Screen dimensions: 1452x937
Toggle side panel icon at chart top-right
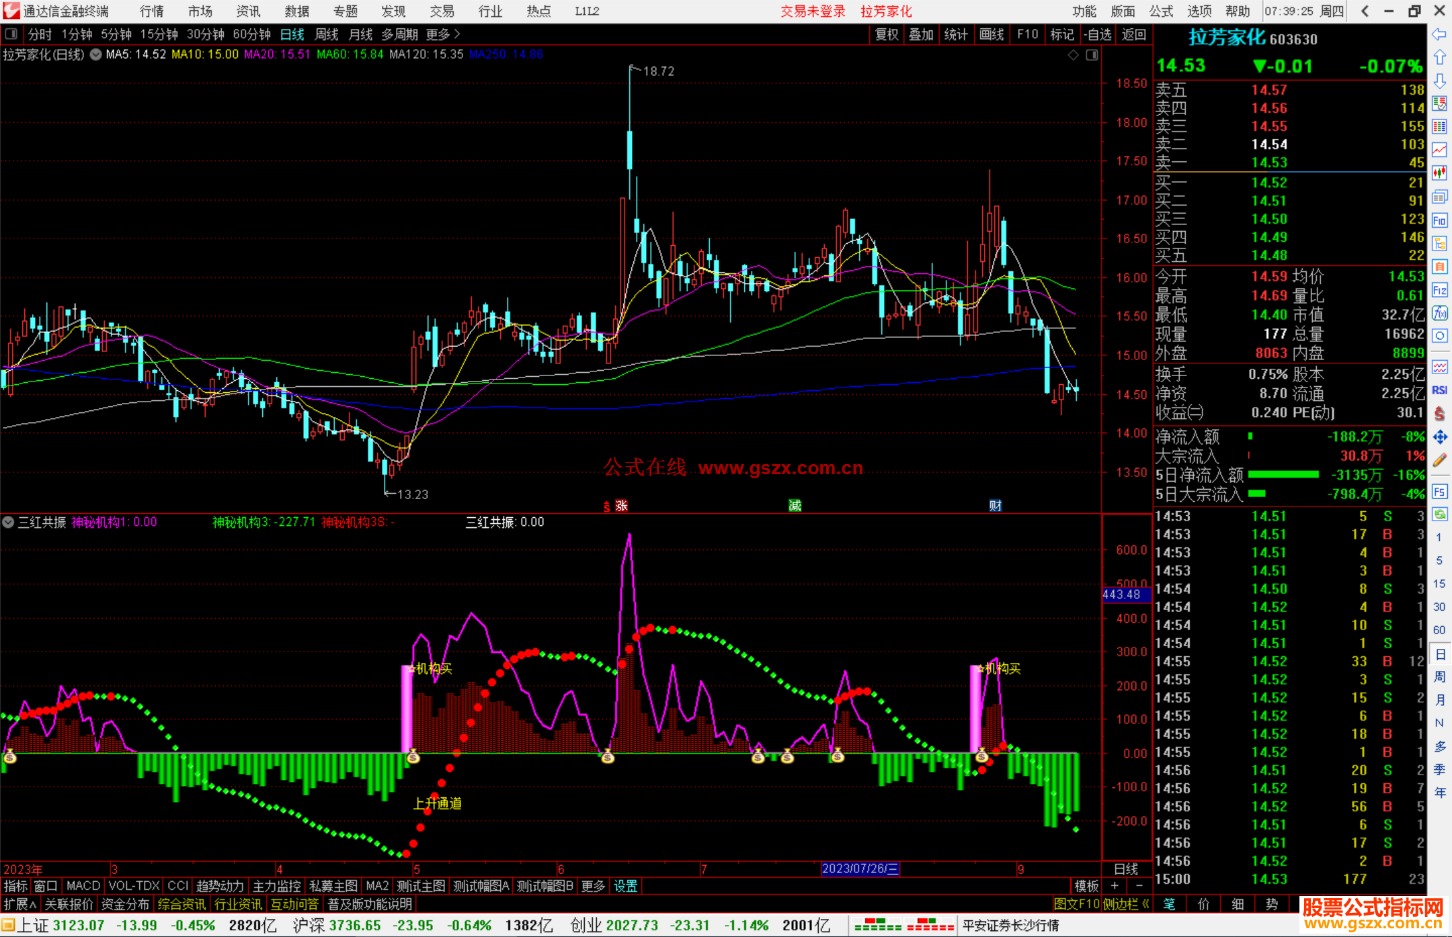point(1092,55)
